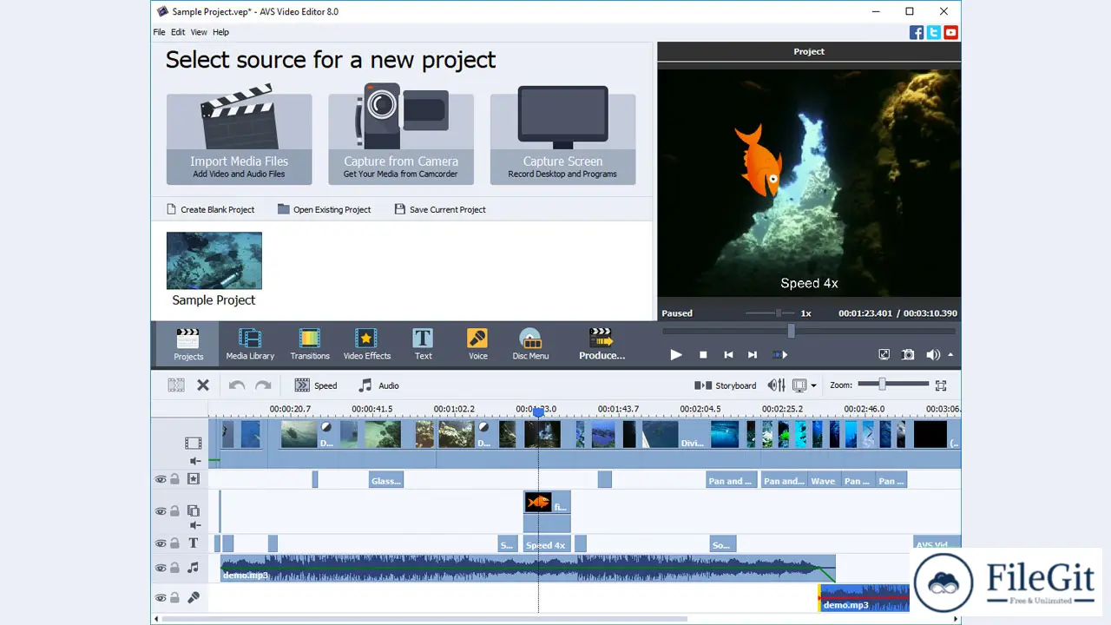Open the Media Library panel

250,343
